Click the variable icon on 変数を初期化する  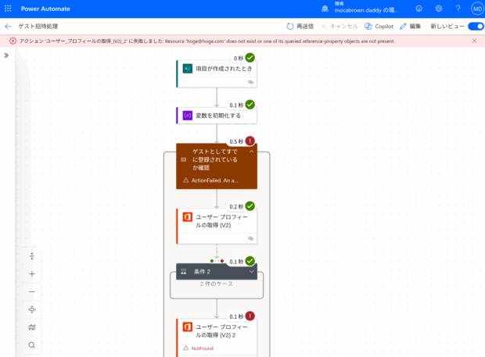[x=188, y=116]
